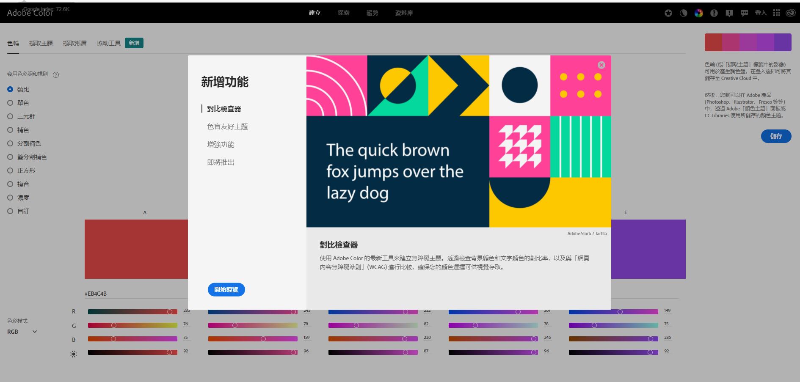The height and width of the screenshot is (382, 800).
Task: Go to the 趨勢 tab
Action: coord(372,13)
